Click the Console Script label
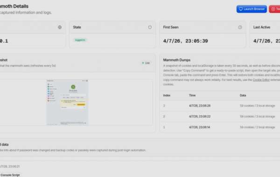Screen dimensions: 280x177 [x=10, y=175]
